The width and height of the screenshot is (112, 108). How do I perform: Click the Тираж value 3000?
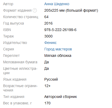pos(48,36)
